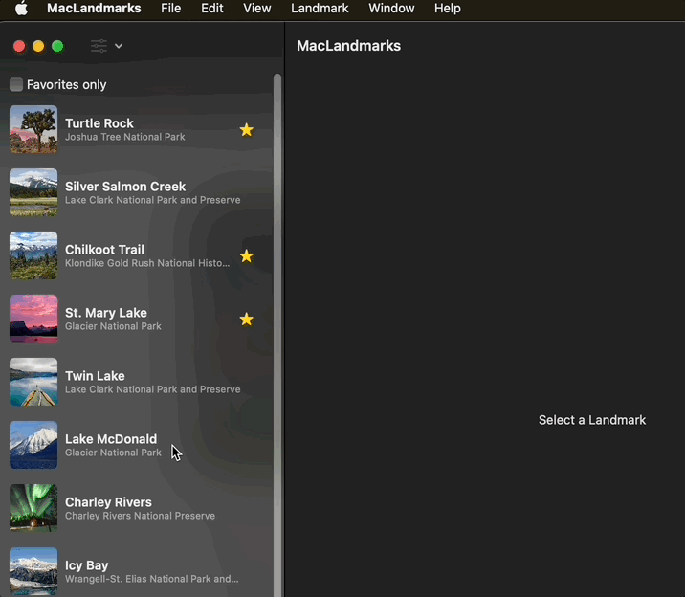The width and height of the screenshot is (685, 597).
Task: Click the Klondike Gold Rush National subtitle
Action: [x=147, y=263]
